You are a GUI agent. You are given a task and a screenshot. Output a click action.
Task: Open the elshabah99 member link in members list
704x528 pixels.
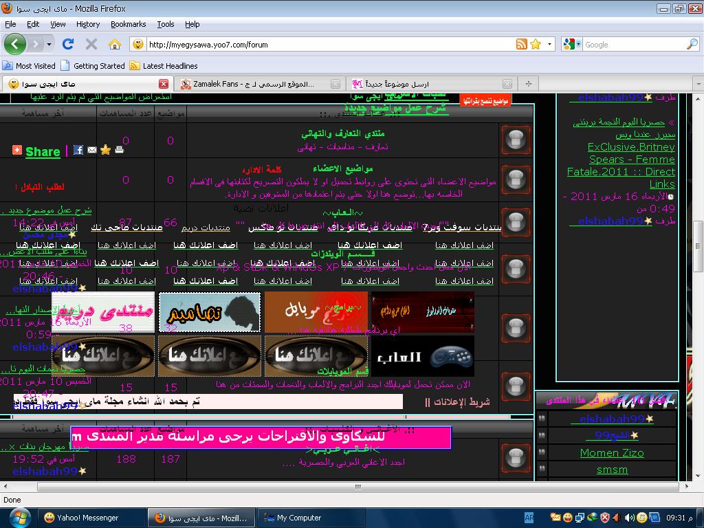coord(612,419)
